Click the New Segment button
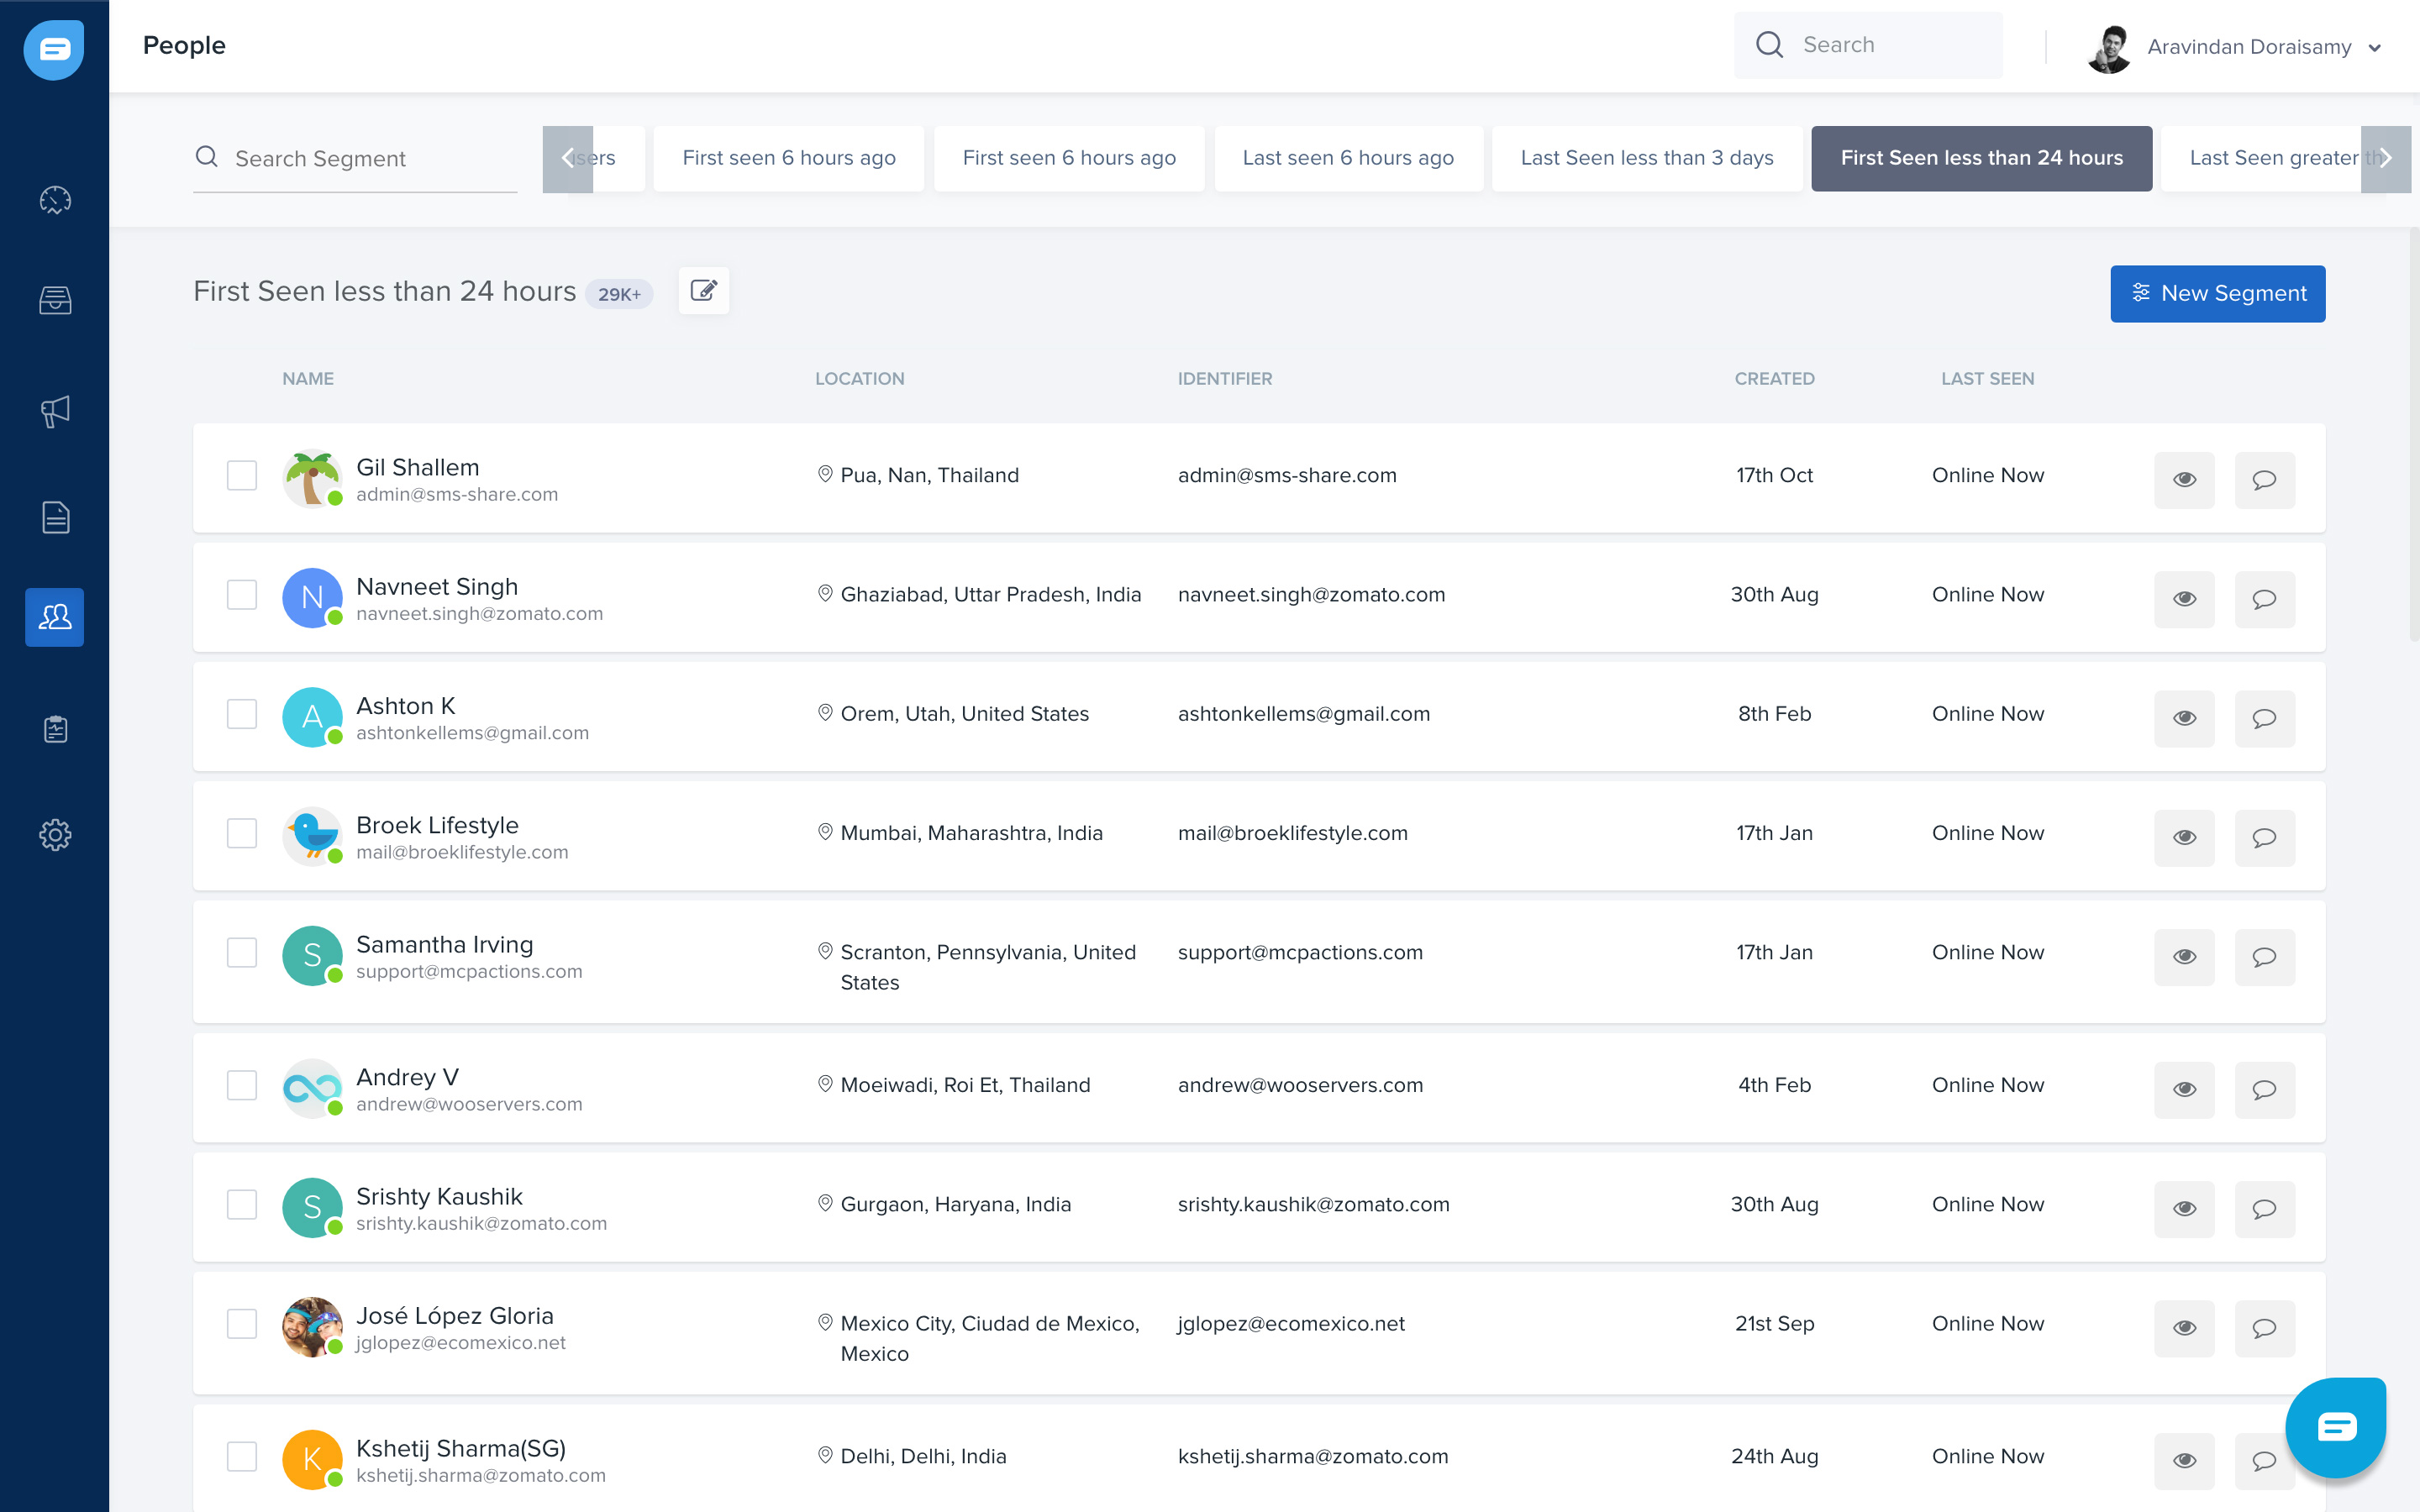2420x1512 pixels. click(x=2217, y=293)
